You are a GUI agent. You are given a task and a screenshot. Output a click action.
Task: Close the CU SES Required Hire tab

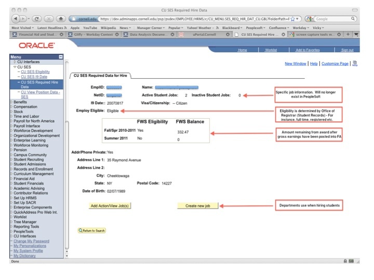coord(283,35)
